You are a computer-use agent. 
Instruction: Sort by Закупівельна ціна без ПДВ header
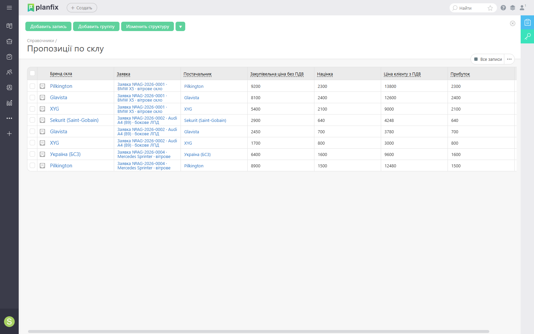pyautogui.click(x=277, y=74)
